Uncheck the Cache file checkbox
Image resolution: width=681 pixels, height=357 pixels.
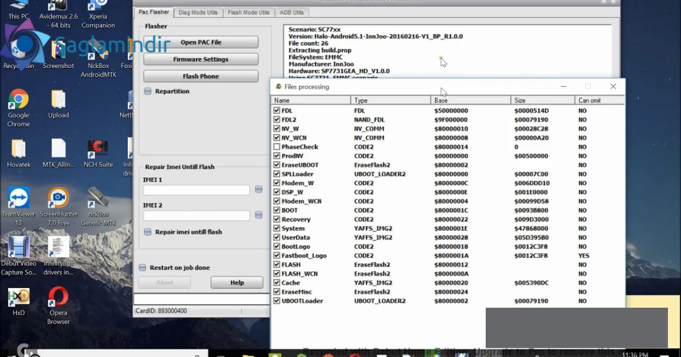[276, 283]
